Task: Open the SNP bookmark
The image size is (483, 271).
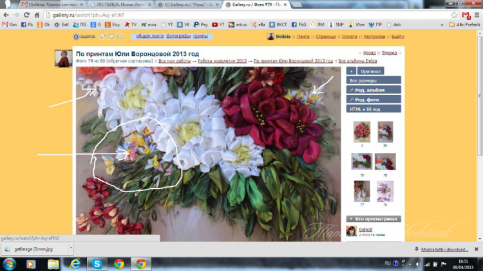Action: click(336, 24)
